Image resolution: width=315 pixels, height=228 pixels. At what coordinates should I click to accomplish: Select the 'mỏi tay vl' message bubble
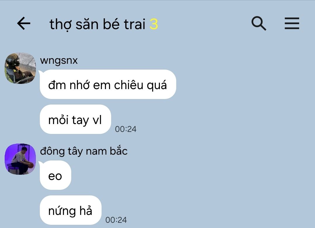pos(75,119)
